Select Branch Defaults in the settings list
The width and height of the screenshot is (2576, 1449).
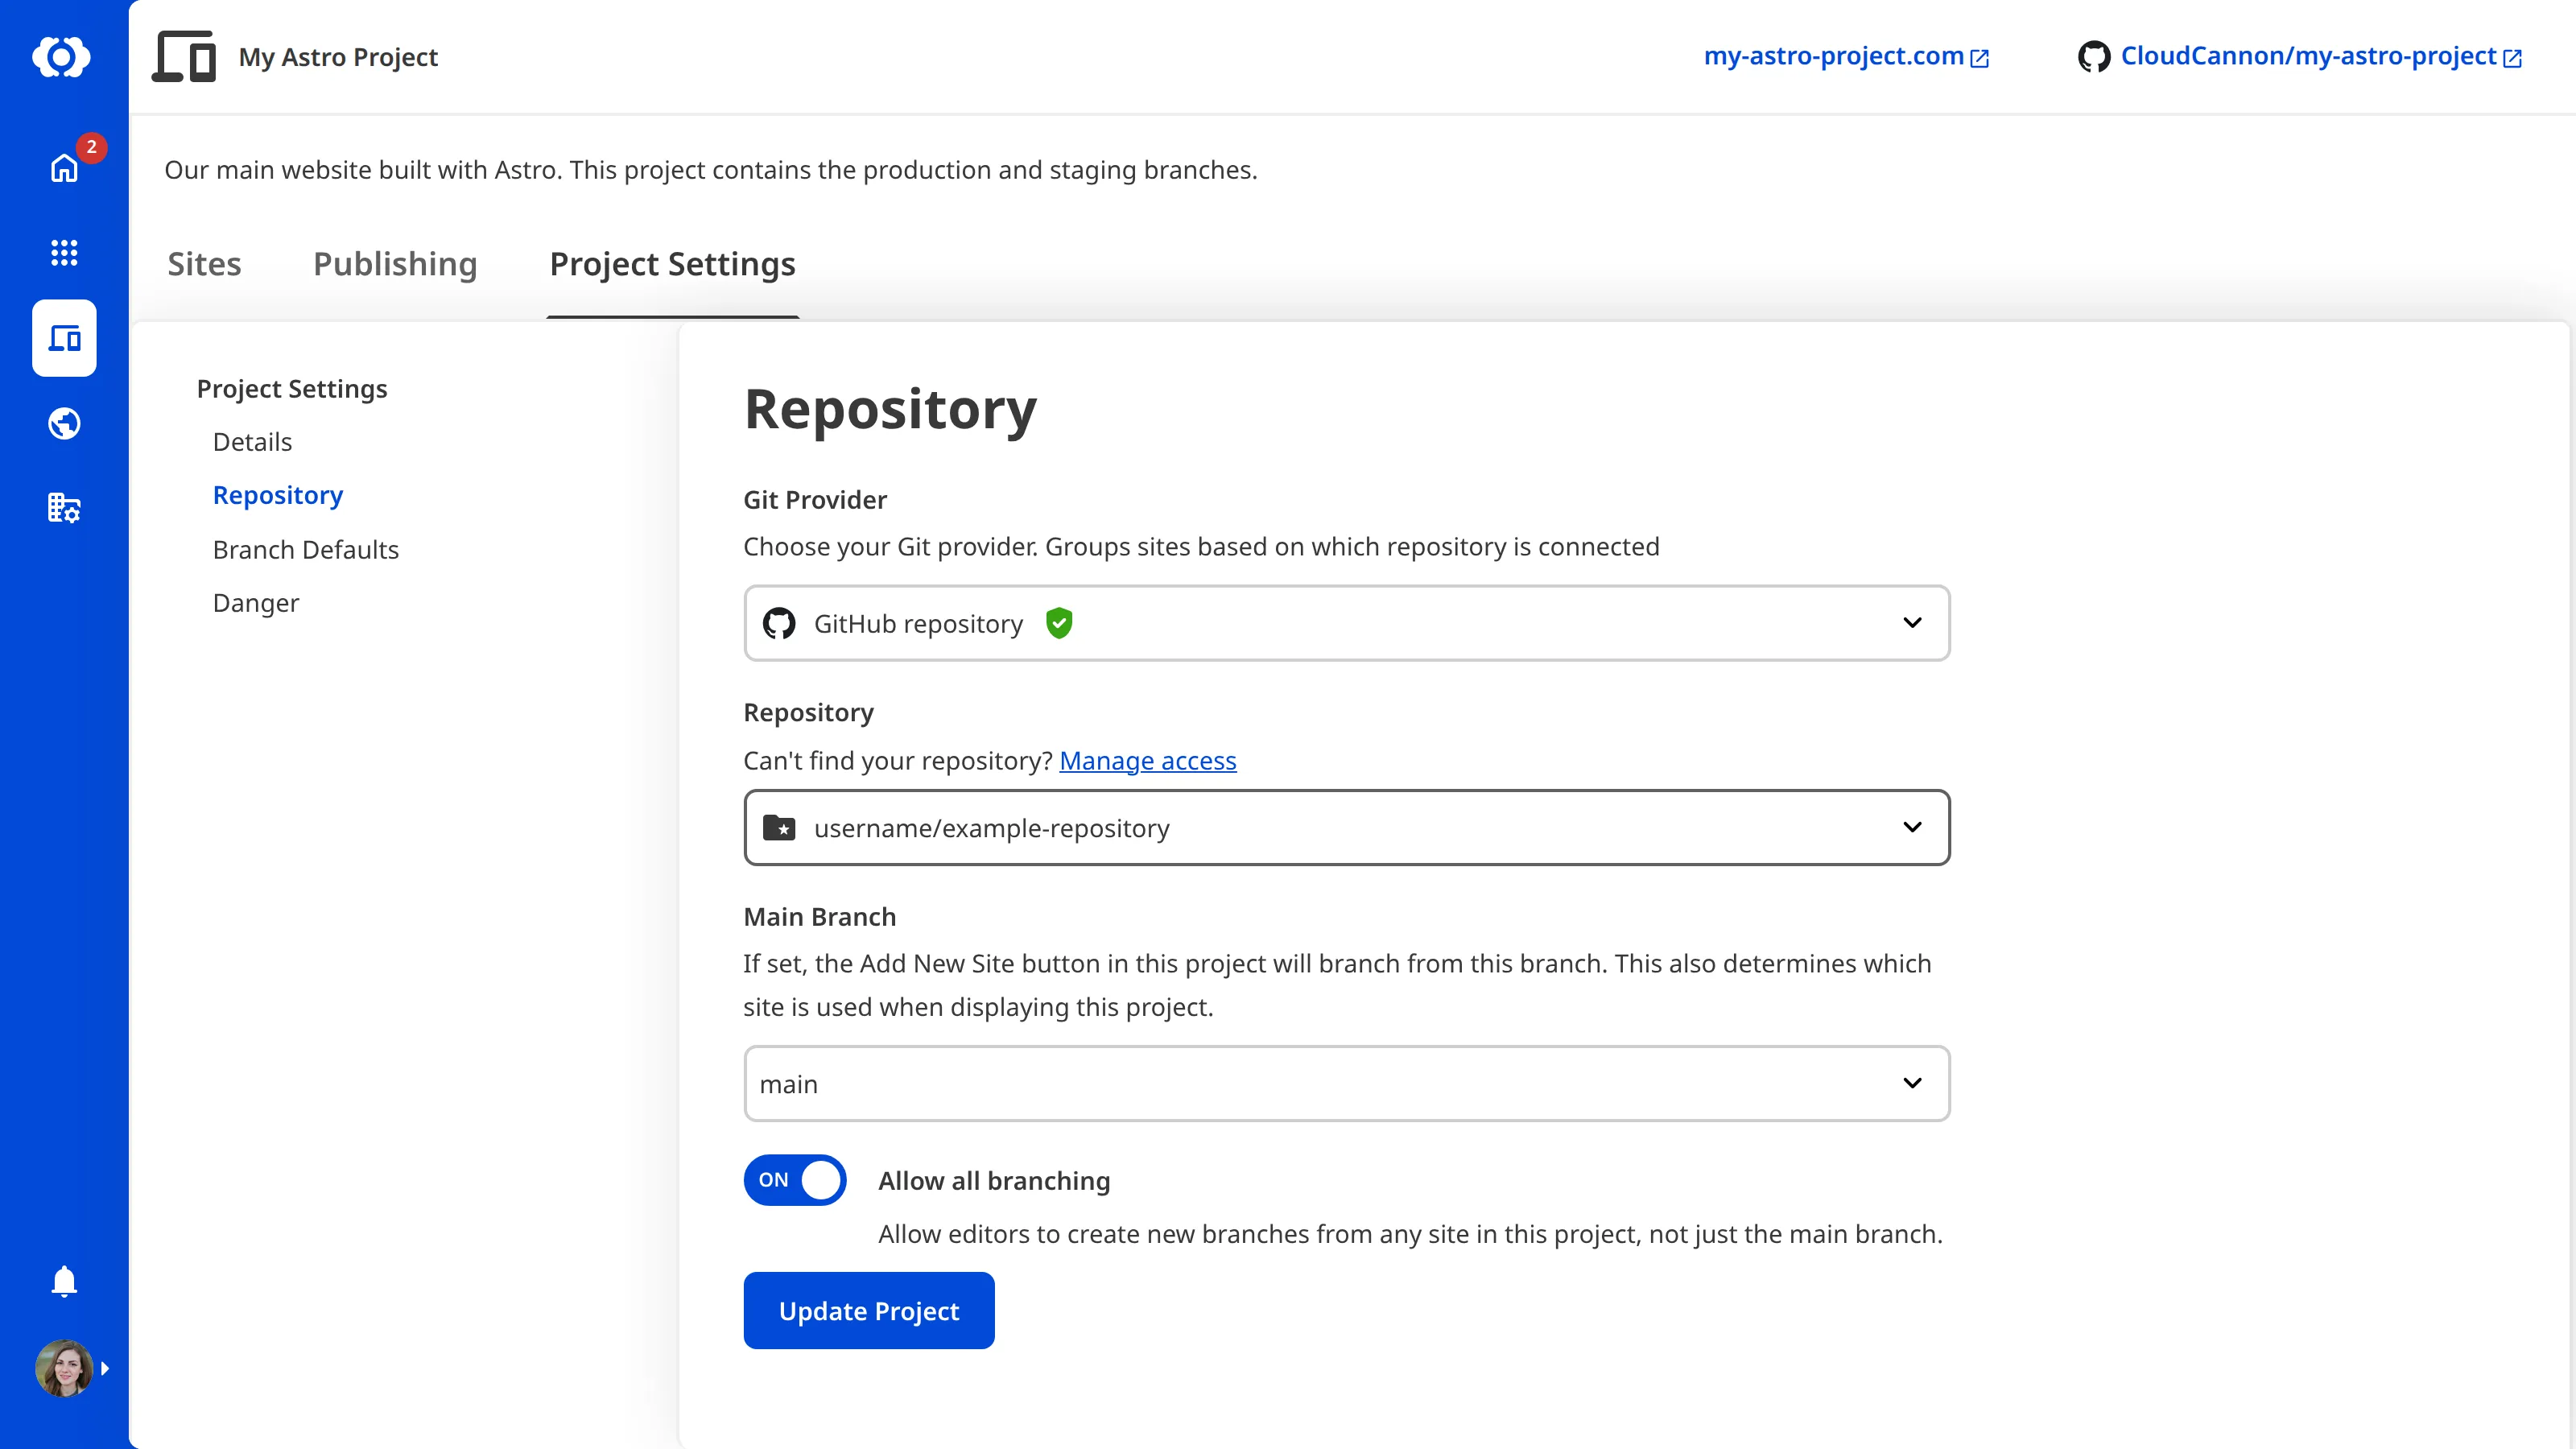pyautogui.click(x=305, y=549)
